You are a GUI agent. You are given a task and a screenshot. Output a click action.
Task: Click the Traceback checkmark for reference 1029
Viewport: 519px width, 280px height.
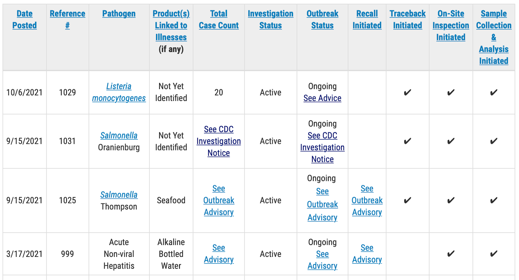[407, 92]
